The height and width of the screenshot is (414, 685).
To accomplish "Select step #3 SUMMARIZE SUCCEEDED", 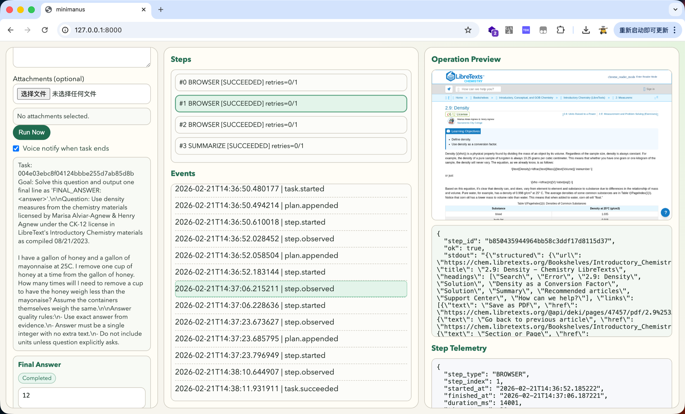I will pos(291,146).
